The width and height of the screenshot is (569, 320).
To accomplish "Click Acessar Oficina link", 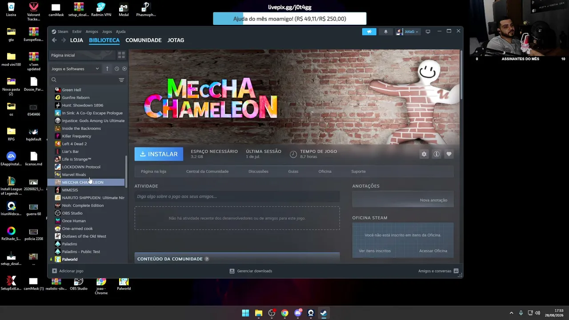I will (433, 251).
